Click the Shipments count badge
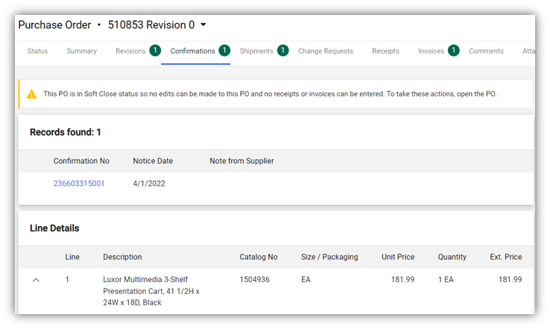Image resolution: width=550 pixels, height=329 pixels. (x=283, y=51)
